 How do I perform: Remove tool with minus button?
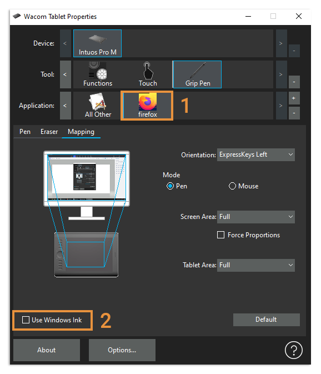coord(294,82)
